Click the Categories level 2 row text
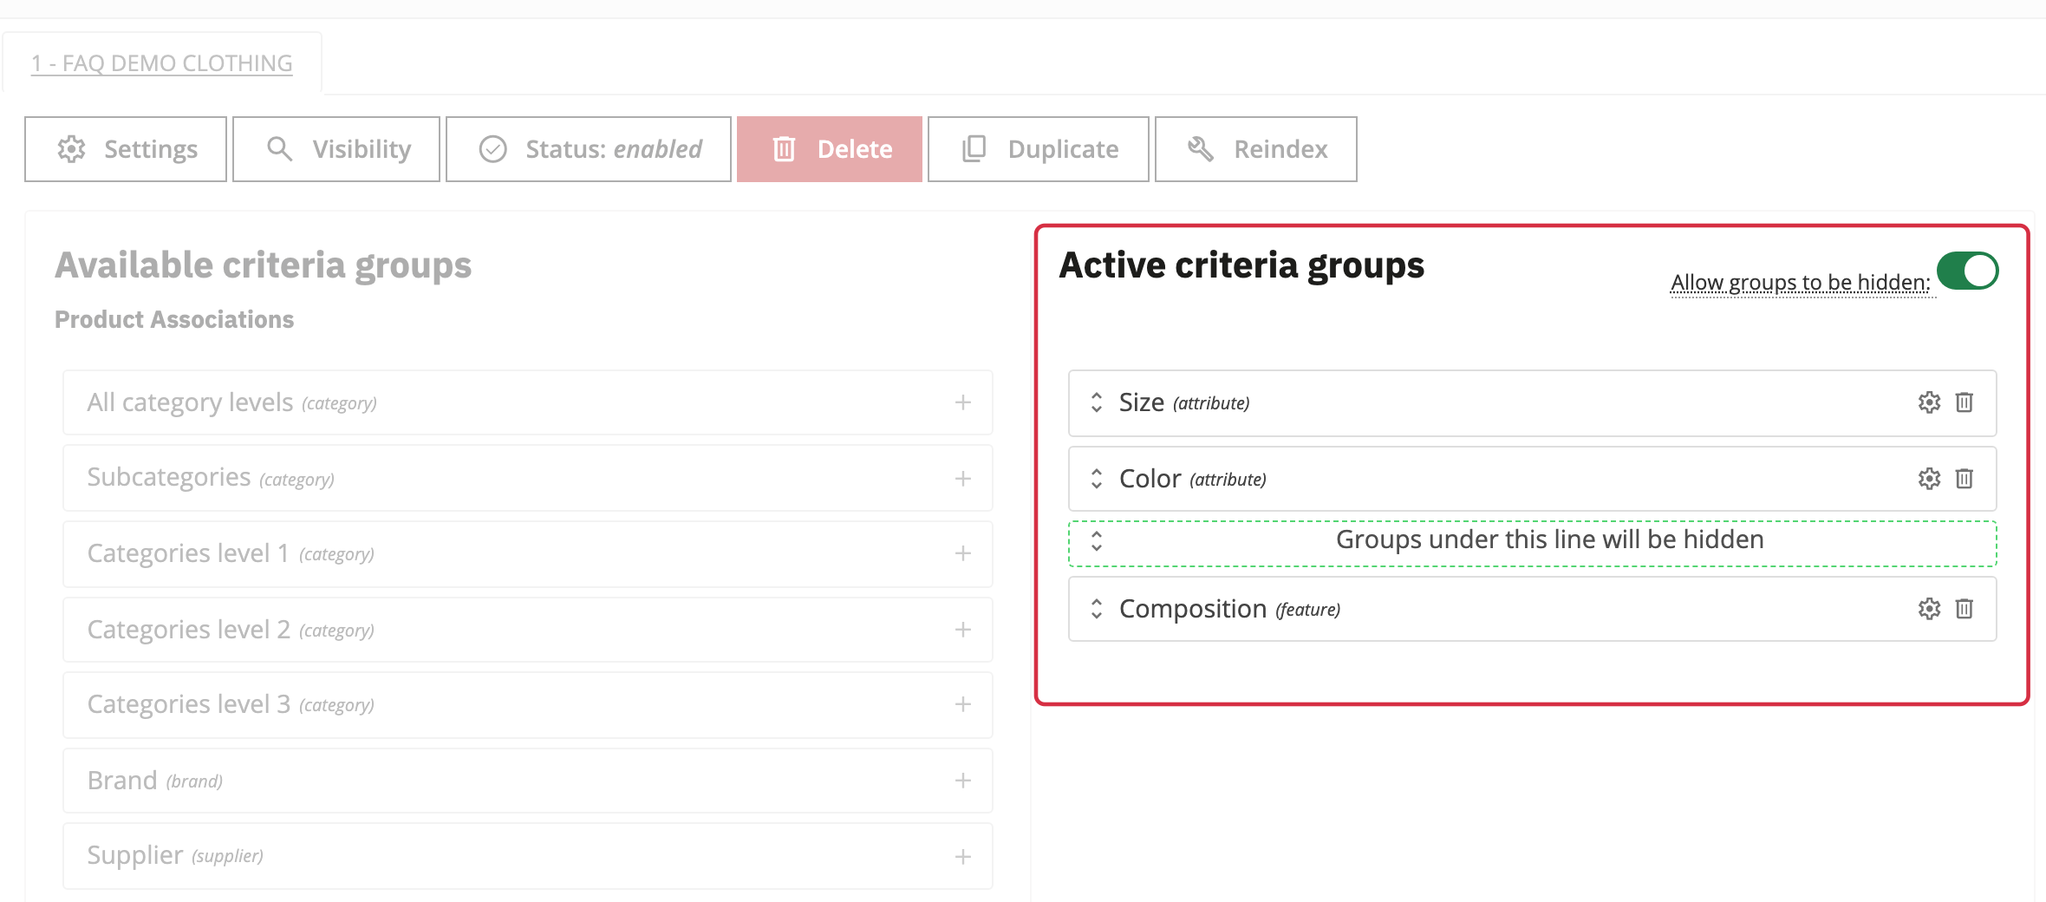The height and width of the screenshot is (902, 2046). [231, 630]
